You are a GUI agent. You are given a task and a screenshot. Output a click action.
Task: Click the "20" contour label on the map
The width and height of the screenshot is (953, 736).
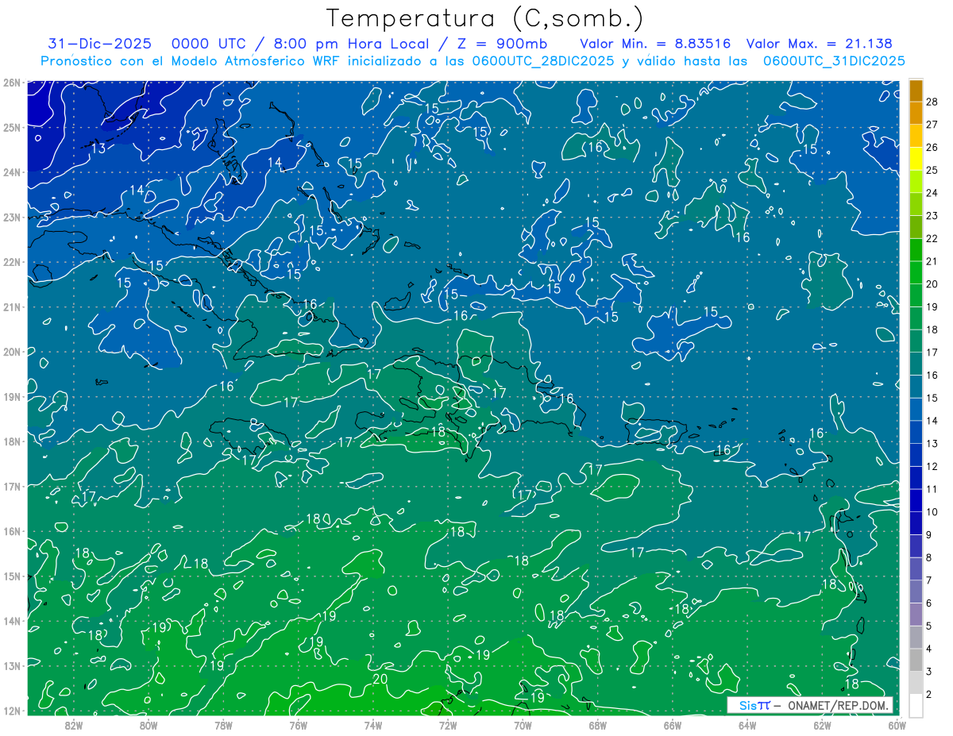tap(380, 679)
